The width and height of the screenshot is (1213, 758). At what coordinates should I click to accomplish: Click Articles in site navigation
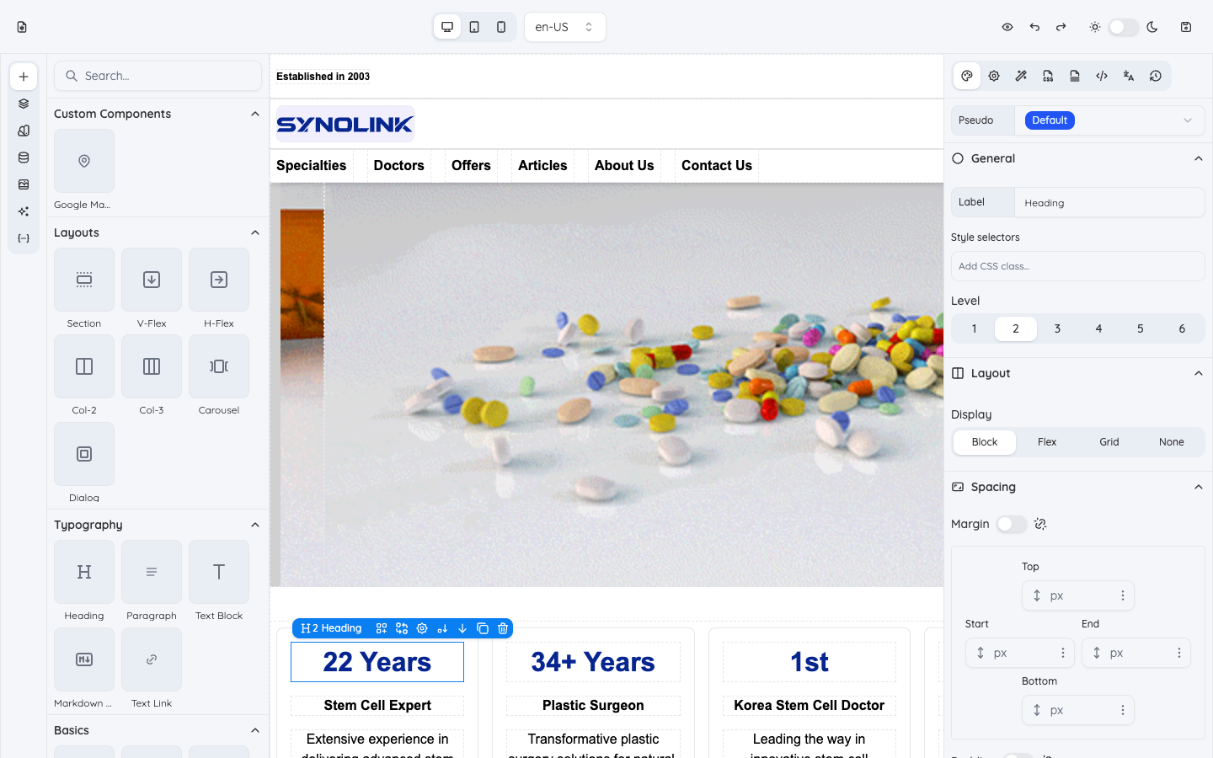[x=542, y=165]
